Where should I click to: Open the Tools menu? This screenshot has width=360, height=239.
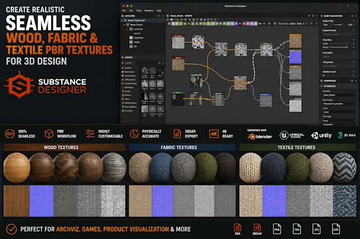139,11
